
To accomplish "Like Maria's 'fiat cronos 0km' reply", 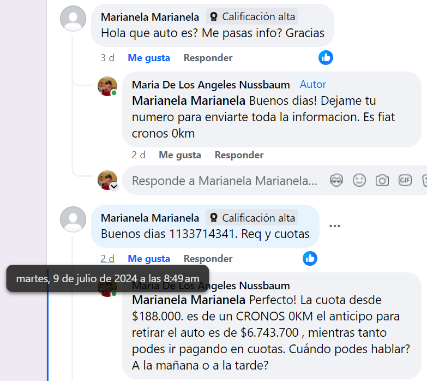I will [180, 155].
